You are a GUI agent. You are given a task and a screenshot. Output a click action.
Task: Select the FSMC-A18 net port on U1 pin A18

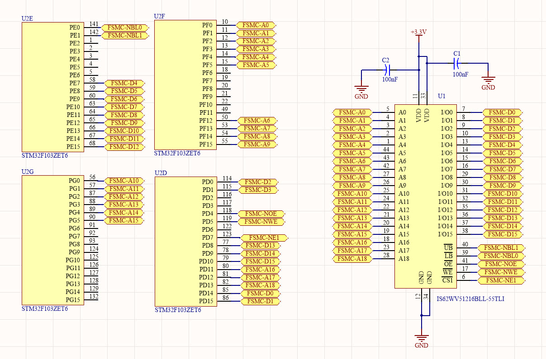point(352,259)
